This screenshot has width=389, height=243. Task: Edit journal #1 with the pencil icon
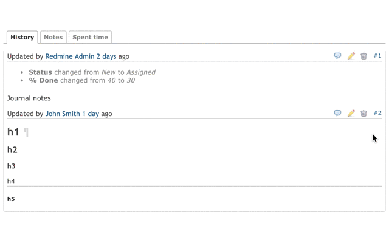(x=351, y=56)
